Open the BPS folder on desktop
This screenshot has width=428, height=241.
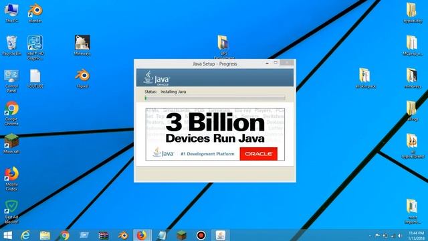224,46
